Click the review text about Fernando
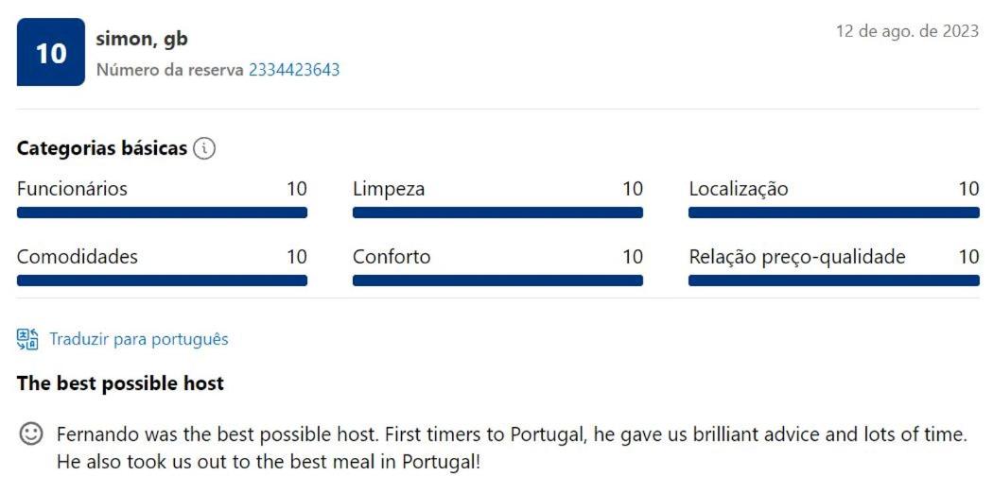 513,448
